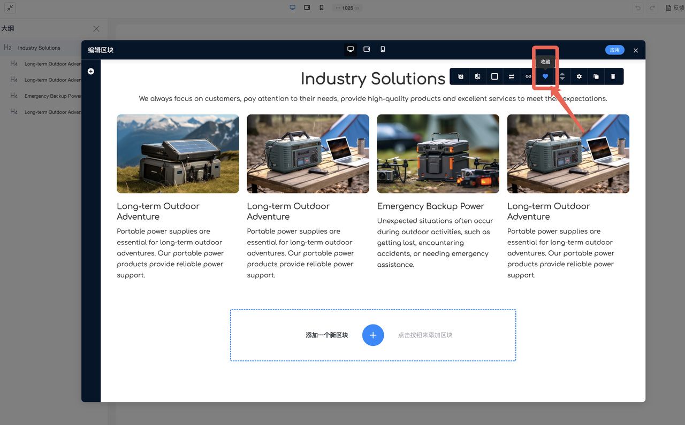This screenshot has width=685, height=425.
Task: Click the 添加一个新区块 label
Action: point(327,335)
